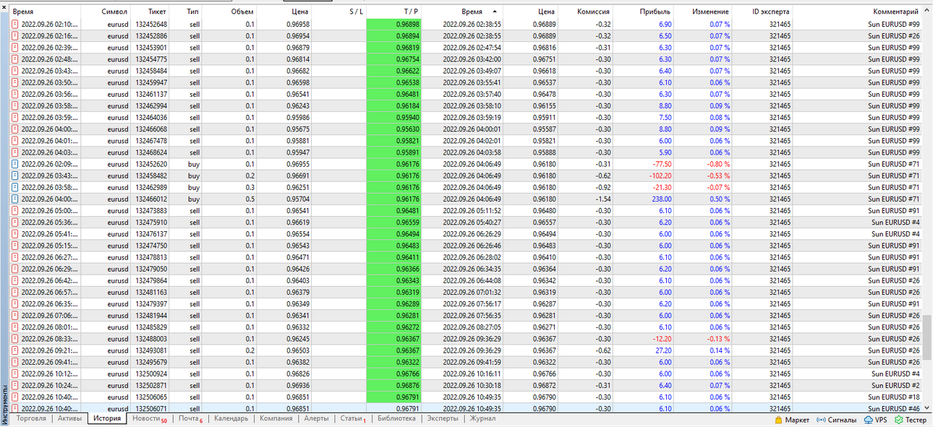933x427 pixels.
Task: Select change value 0.50 %
Action: coord(720,199)
